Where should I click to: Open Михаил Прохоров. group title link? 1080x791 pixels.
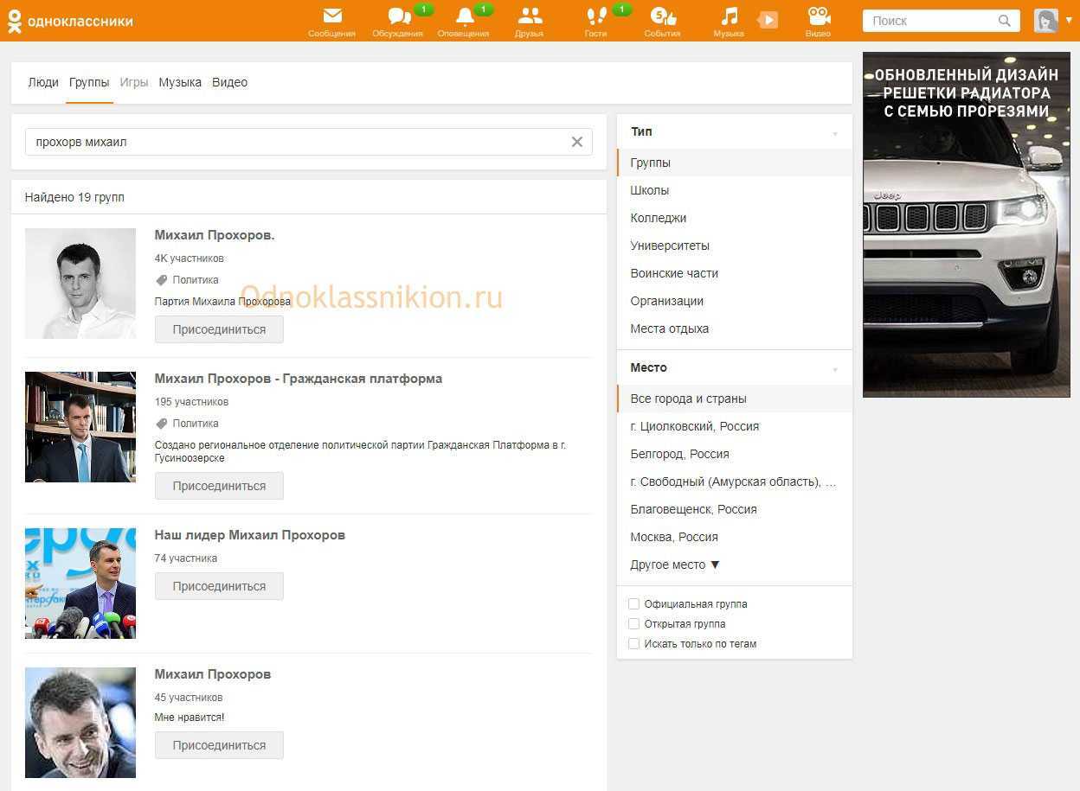click(x=215, y=235)
